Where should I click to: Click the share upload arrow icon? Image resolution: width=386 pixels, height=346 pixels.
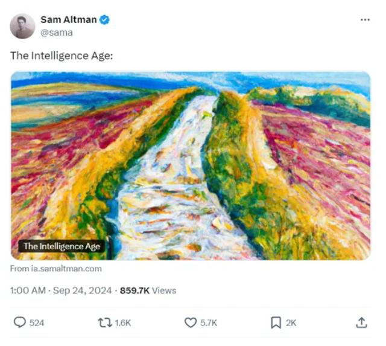point(361,322)
